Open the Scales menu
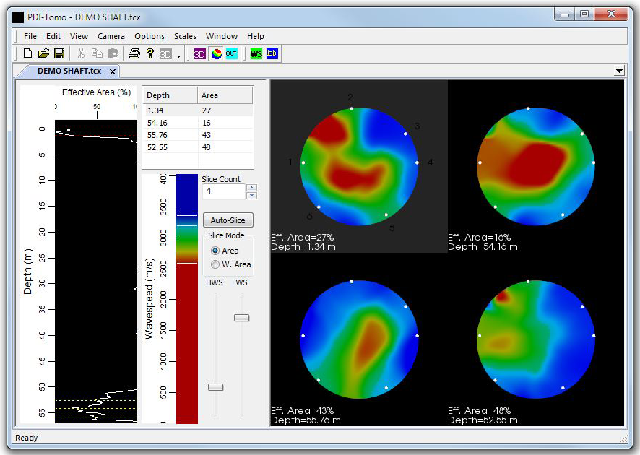Screen dimensions: 640x455 [185, 36]
